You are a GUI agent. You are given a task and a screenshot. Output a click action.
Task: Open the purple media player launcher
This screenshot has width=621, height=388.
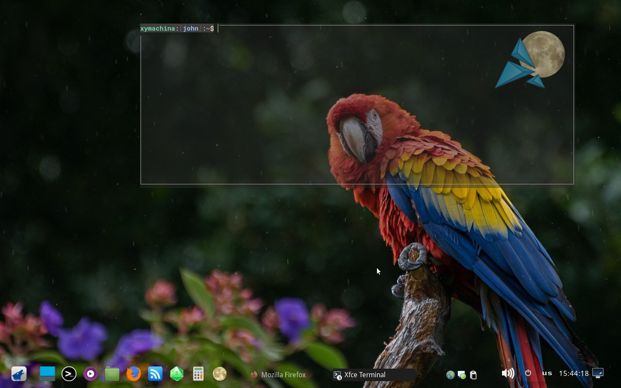coord(90,374)
